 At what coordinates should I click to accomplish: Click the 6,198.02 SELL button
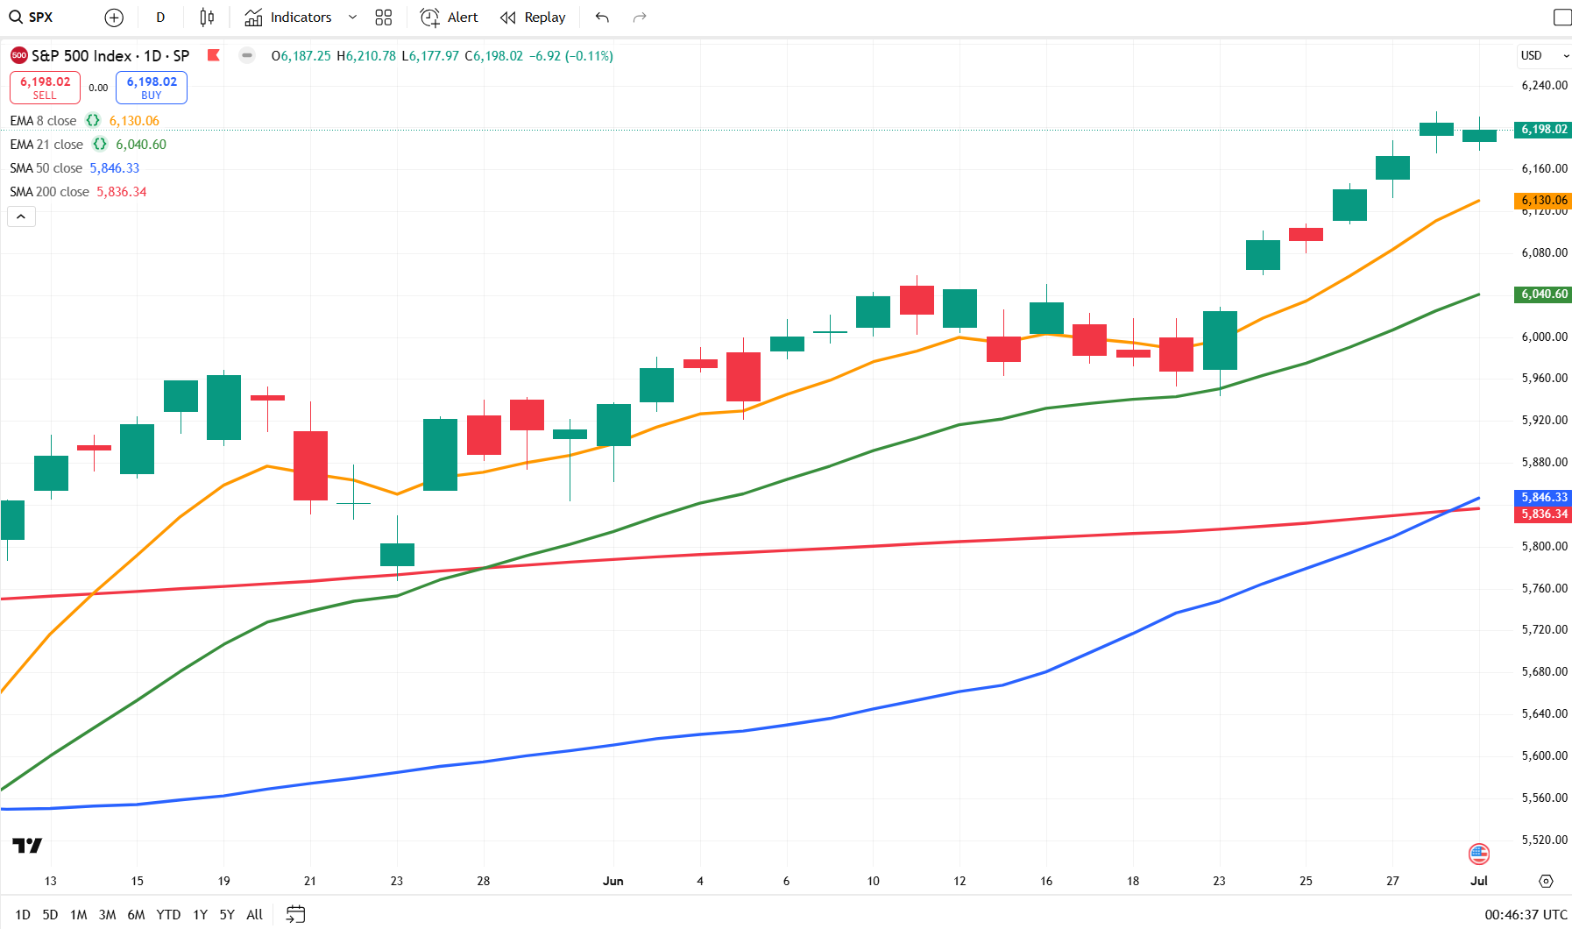[x=45, y=88]
